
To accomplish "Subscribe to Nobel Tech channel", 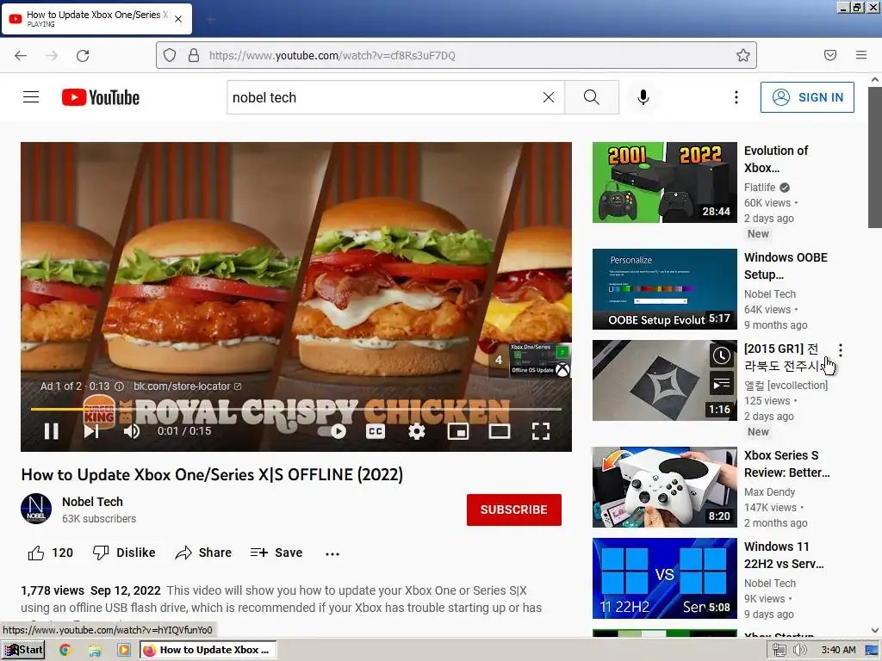I will 513,510.
